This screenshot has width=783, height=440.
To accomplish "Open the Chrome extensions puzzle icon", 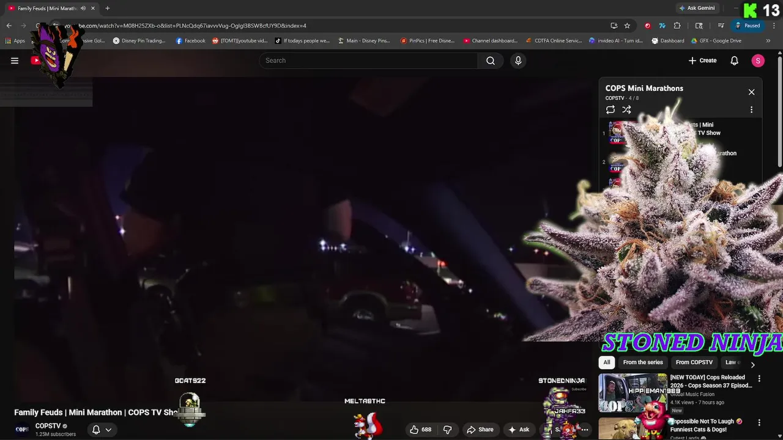I will pos(677,26).
